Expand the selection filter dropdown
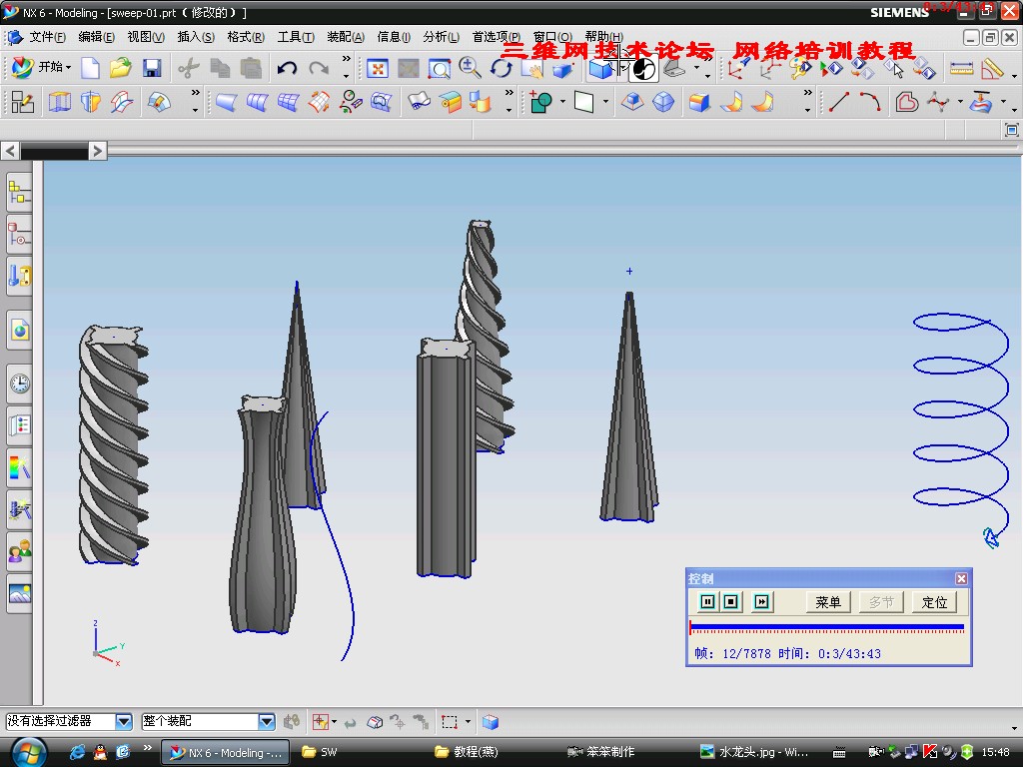1023x767 pixels. click(x=124, y=721)
